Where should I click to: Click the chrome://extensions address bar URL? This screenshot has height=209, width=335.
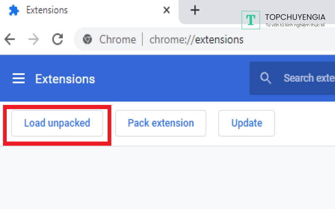pyautogui.click(x=196, y=40)
